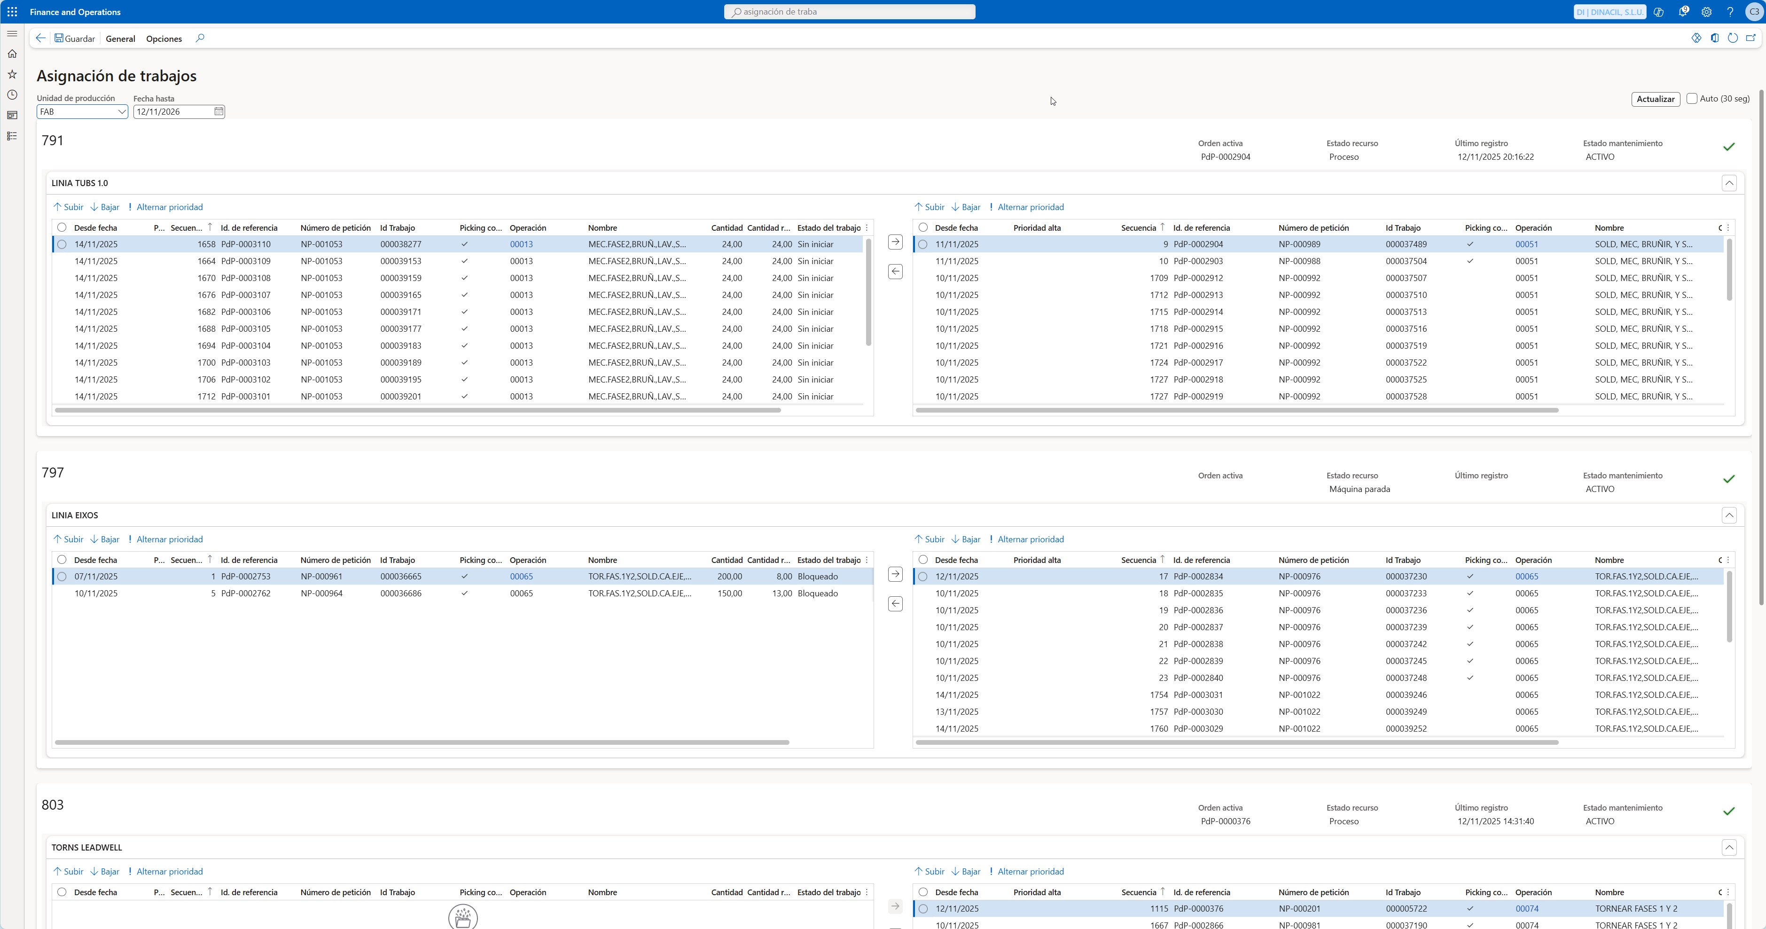Click Subir above LINIA TUBS left grid

(69, 207)
